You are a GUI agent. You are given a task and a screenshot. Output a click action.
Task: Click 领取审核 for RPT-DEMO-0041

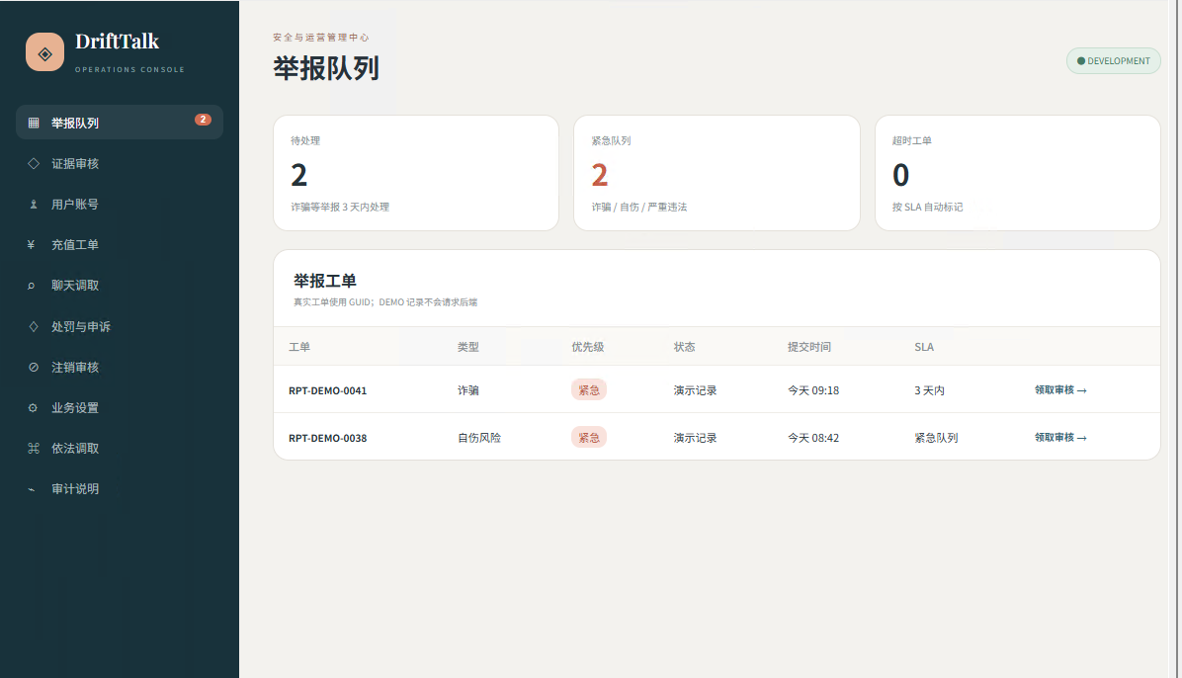[1059, 390]
